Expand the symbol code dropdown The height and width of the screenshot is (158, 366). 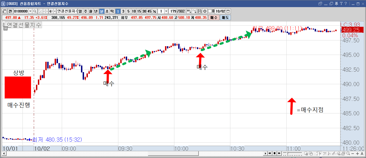[30, 11]
